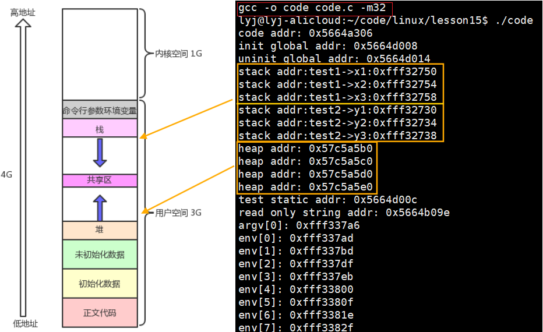Select the init global addr: 0x5664d008 line

pos(327,46)
